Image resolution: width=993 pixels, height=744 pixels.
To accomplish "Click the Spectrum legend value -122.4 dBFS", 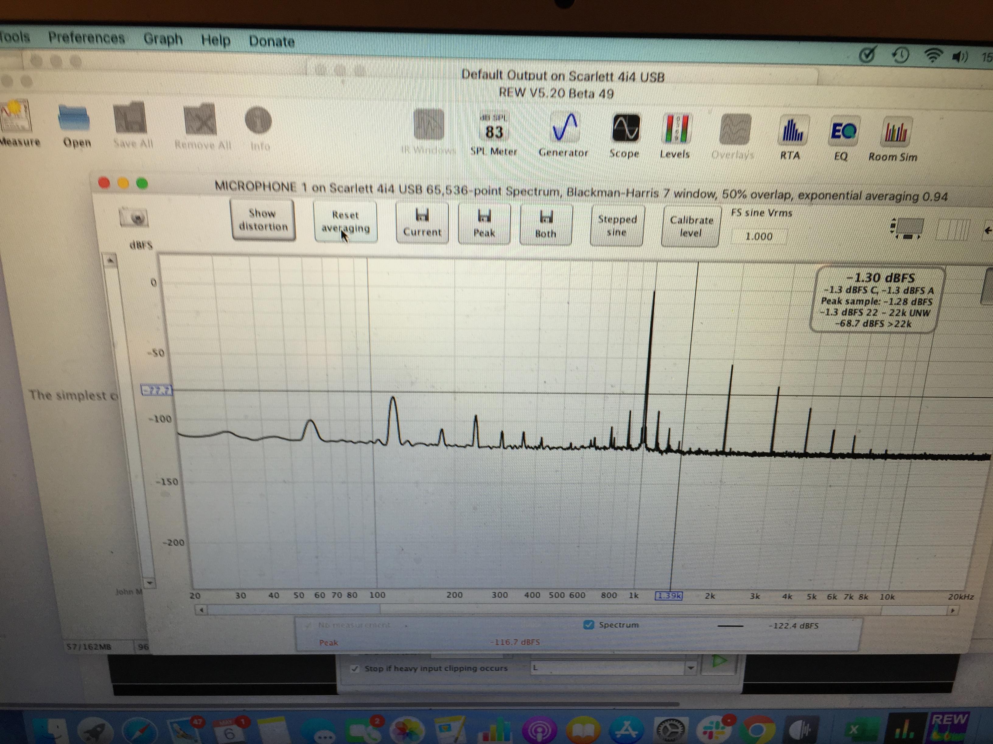I will click(x=793, y=625).
